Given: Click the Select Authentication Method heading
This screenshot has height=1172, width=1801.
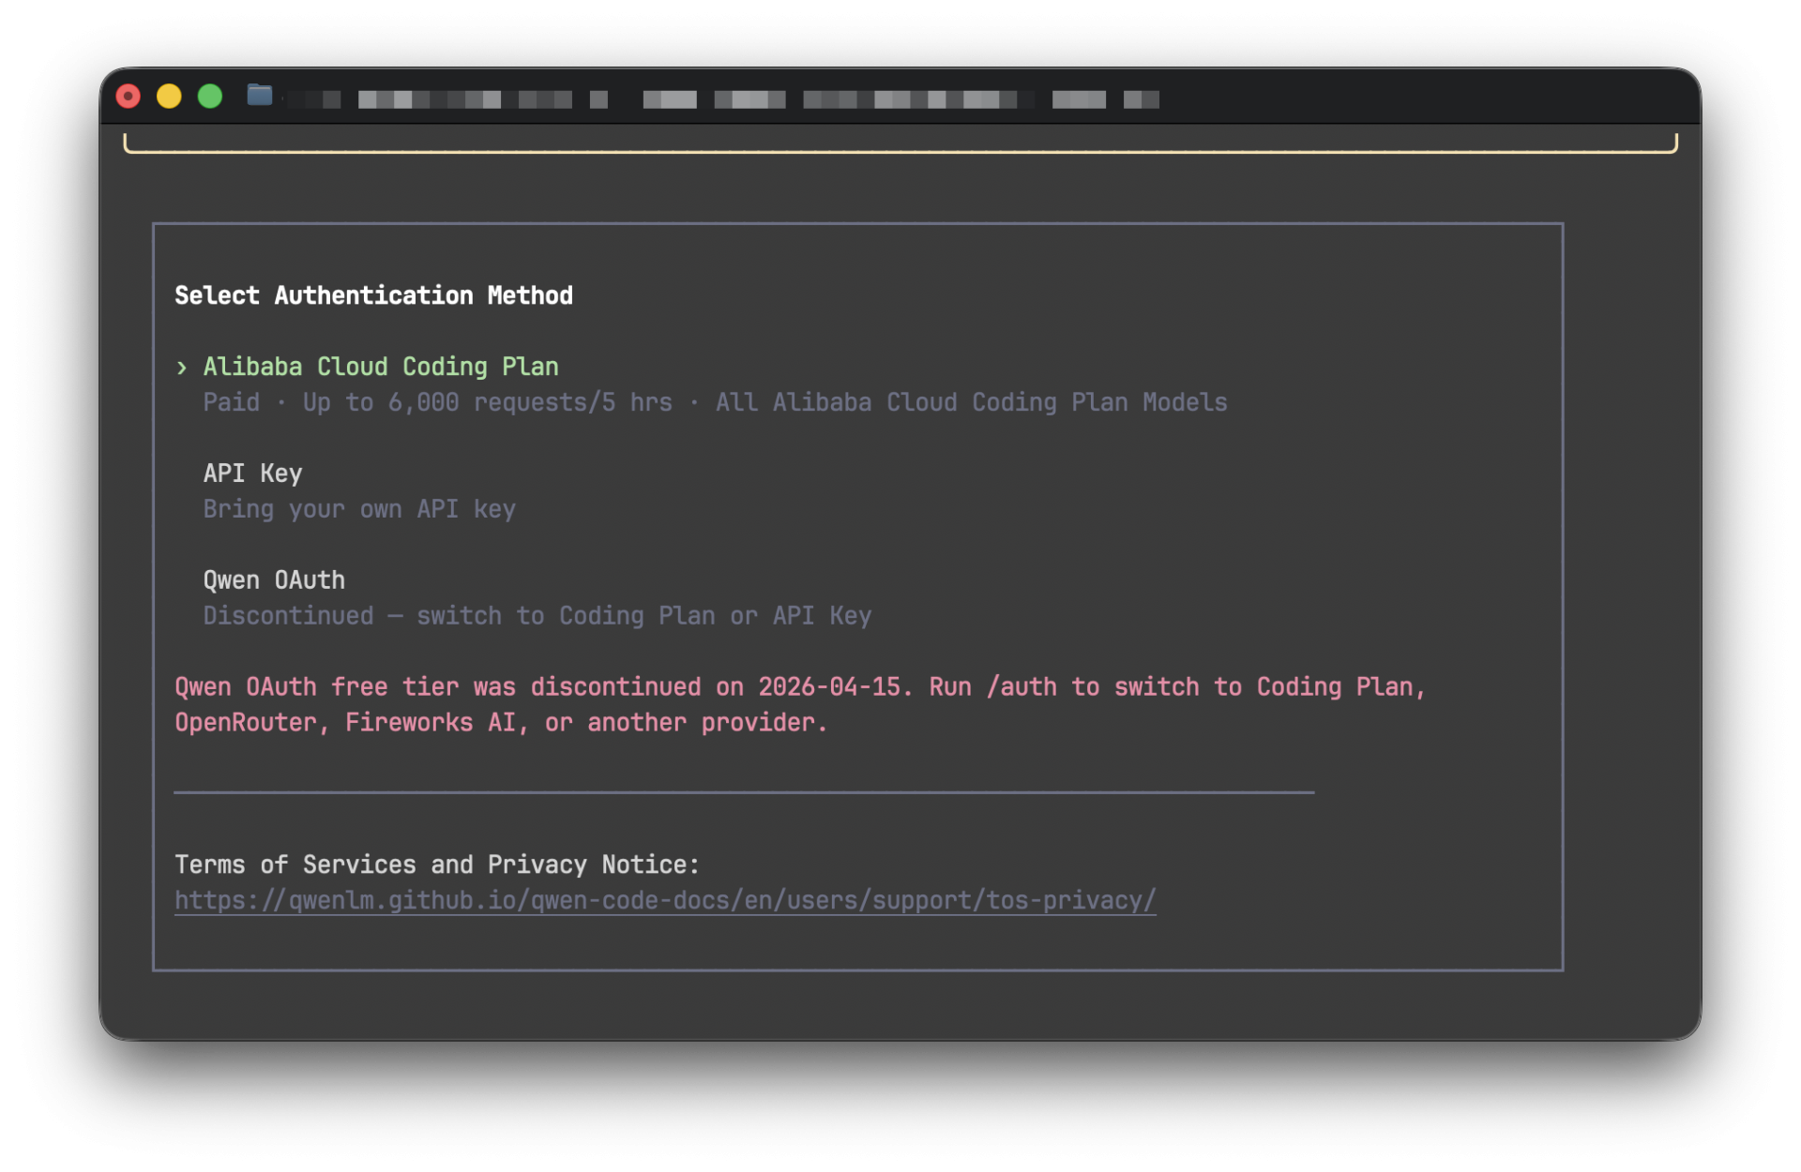Looking at the screenshot, I should 373,295.
